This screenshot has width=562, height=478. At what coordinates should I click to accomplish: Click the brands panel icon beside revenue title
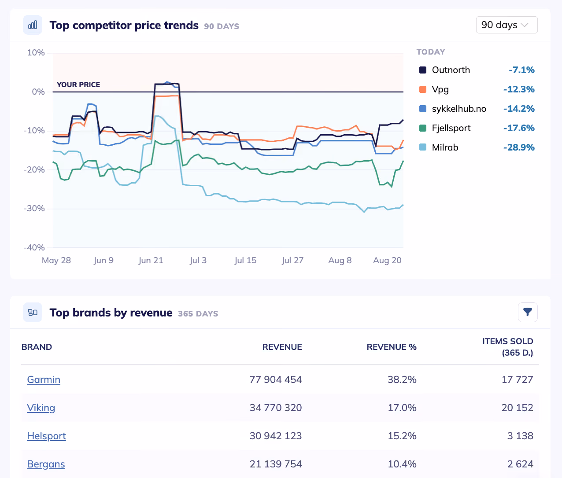pyautogui.click(x=33, y=313)
